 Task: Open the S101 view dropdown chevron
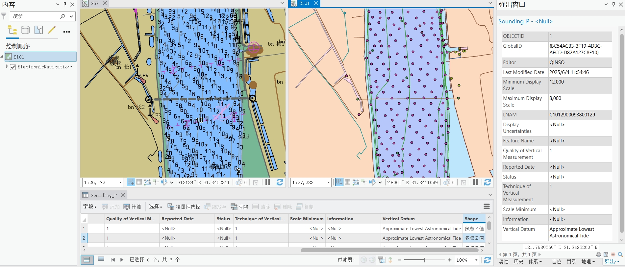pos(490,3)
